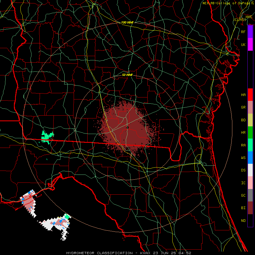Click the ND legend label
Viewport: 255px width, 255px height.
[243, 220]
